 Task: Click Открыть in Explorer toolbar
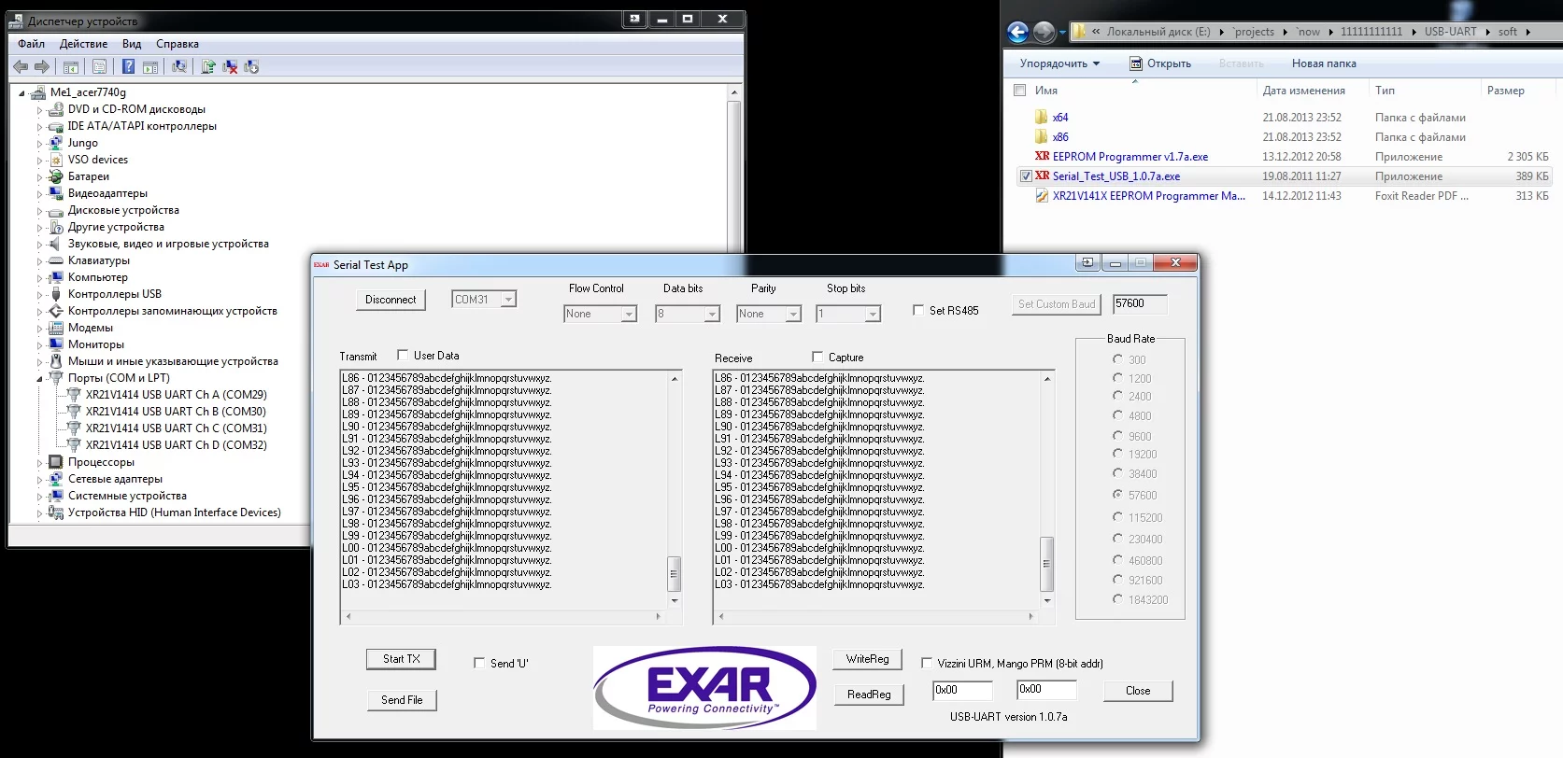1160,63
